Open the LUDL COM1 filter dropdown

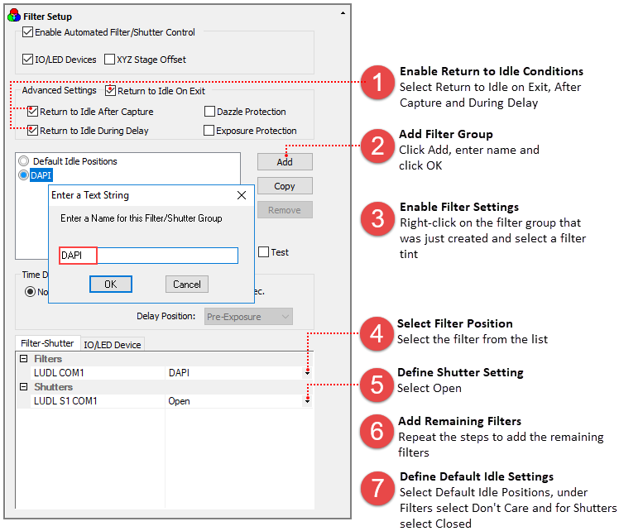(308, 373)
